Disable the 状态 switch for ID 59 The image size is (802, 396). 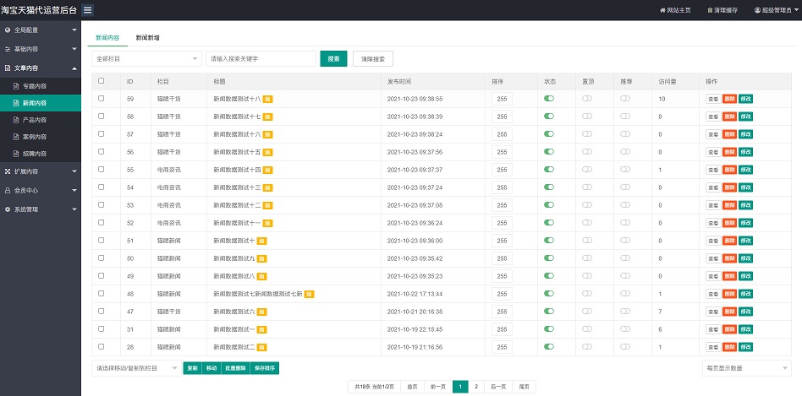coord(549,99)
